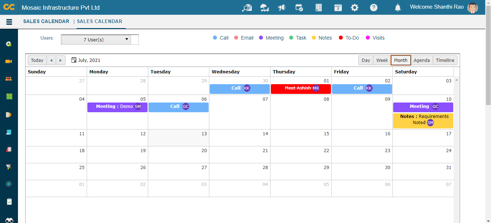Click the calendar date picker icon beside July, 2021
The width and height of the screenshot is (491, 223).
click(74, 60)
